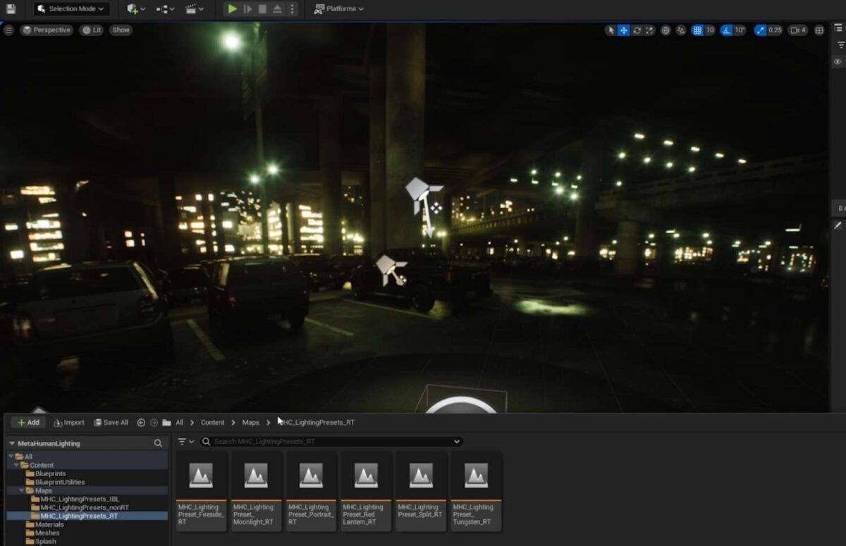
Task: Select the Scale gizmo tool
Action: pyautogui.click(x=649, y=30)
